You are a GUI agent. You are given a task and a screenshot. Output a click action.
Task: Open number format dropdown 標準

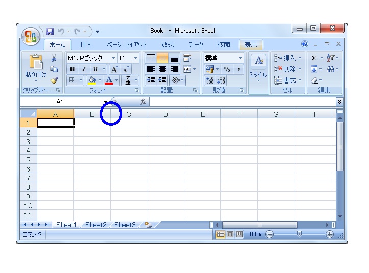[240, 58]
